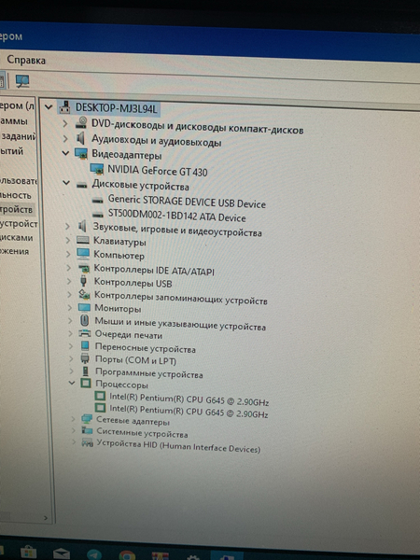Expand the Порты (COM и LPT) category
Screen dimensions: 420x560
pos(71,359)
